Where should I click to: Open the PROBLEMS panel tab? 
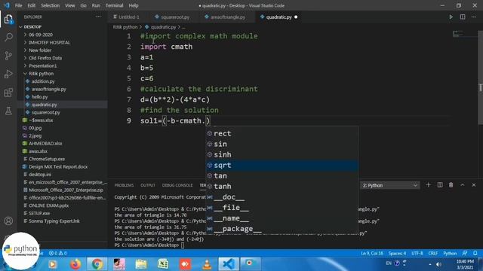pyautogui.click(x=124, y=185)
